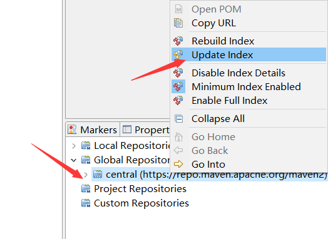The height and width of the screenshot is (239, 328).
Task: Click the Go Home house icon
Action: (x=178, y=137)
